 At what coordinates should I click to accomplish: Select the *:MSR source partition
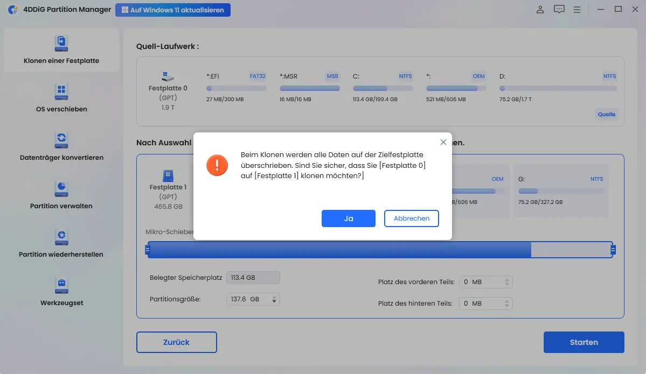(309, 87)
